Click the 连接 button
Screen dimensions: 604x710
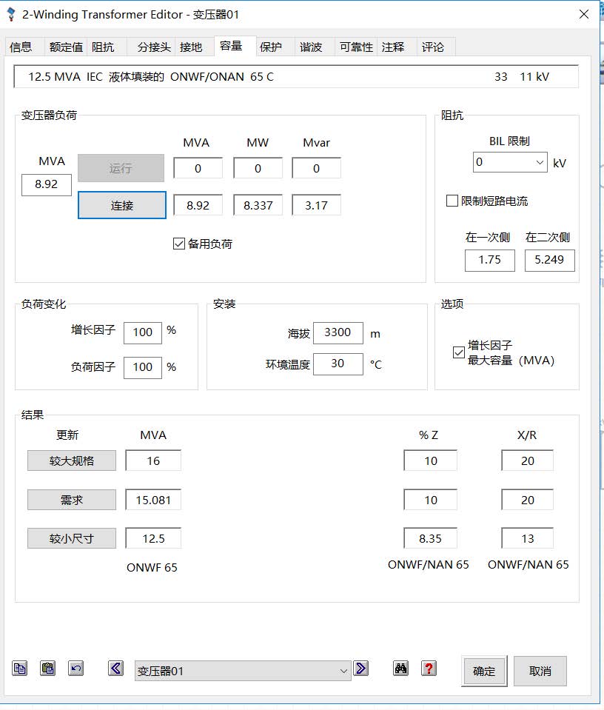pyautogui.click(x=122, y=205)
